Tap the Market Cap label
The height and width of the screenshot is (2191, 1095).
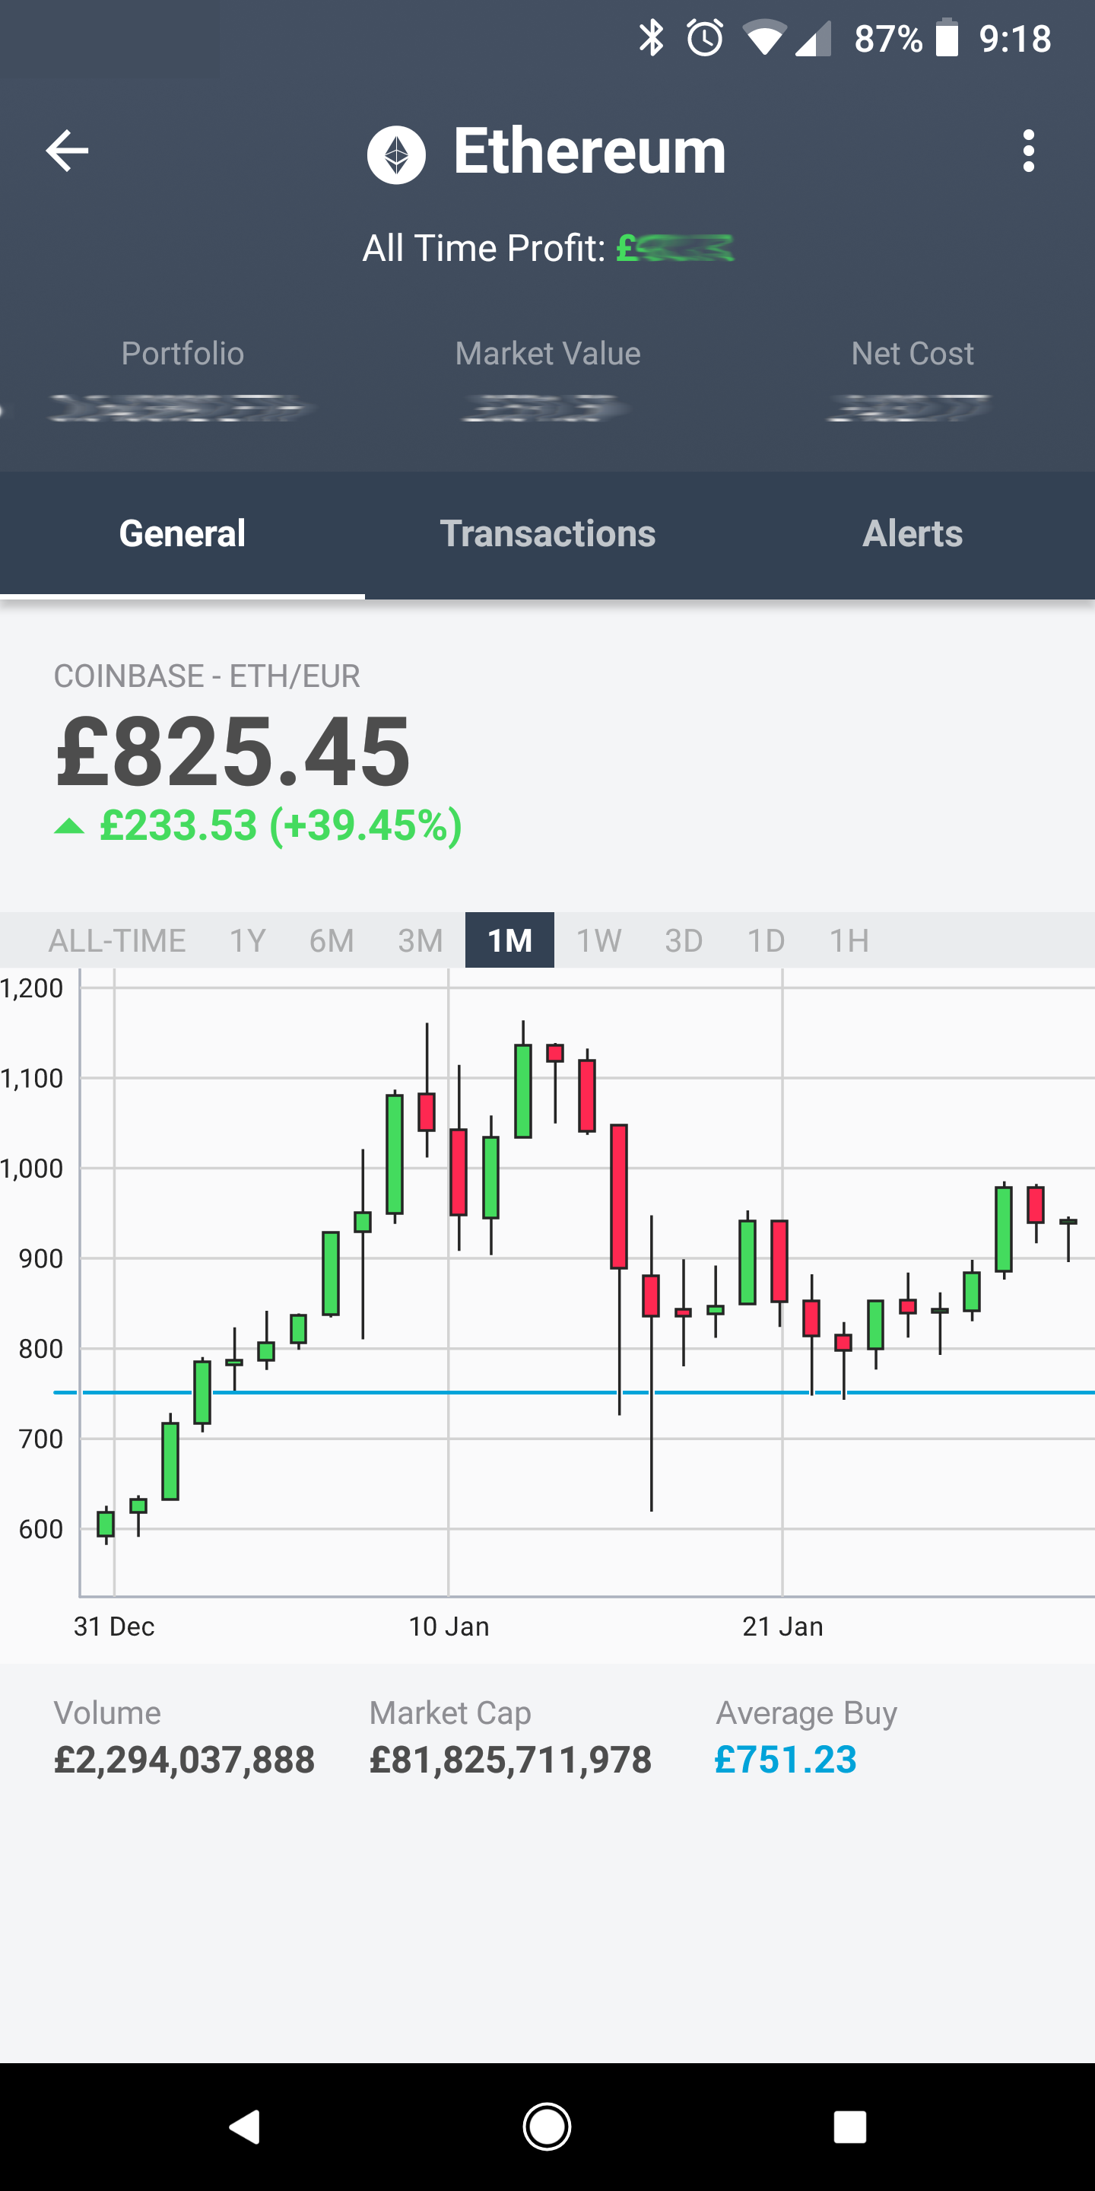coord(449,1712)
